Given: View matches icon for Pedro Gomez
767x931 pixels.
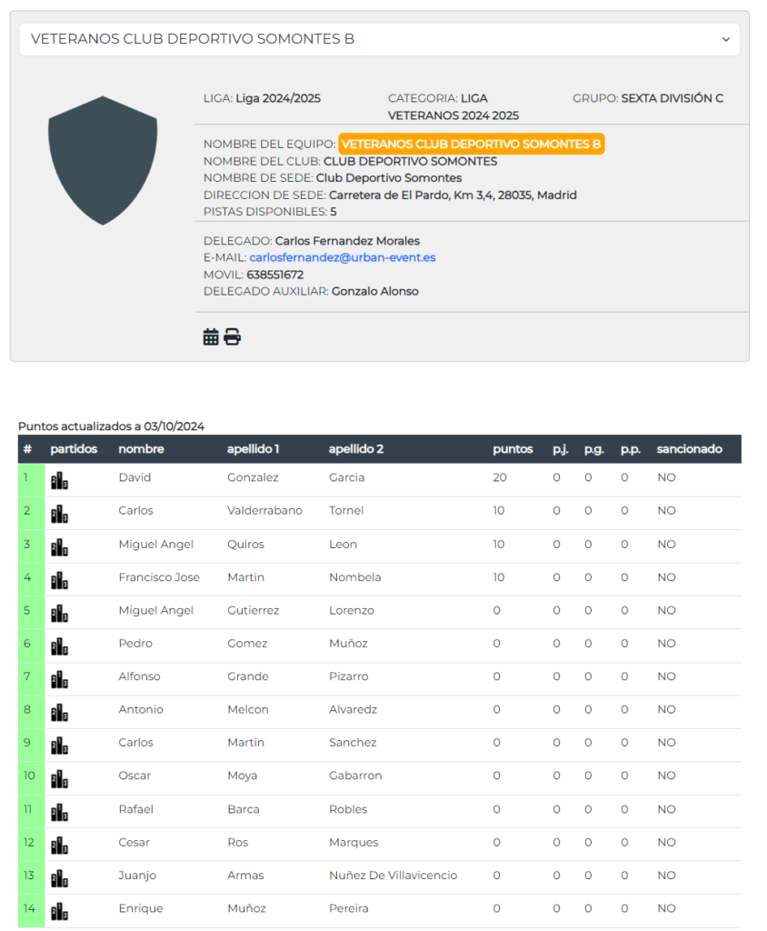Looking at the screenshot, I should (x=59, y=646).
